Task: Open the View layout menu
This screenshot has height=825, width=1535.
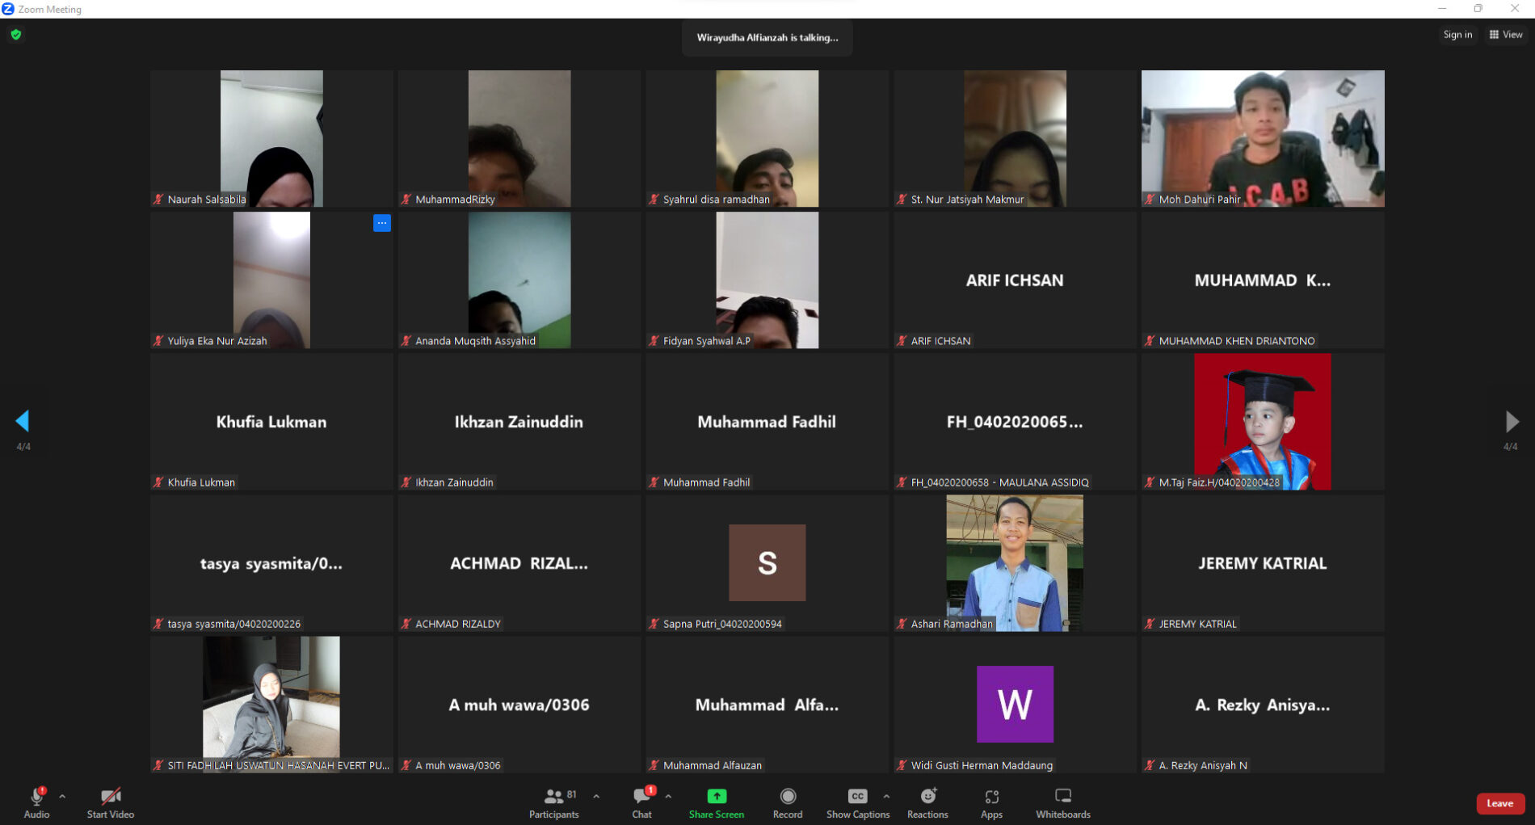Action: point(1506,35)
